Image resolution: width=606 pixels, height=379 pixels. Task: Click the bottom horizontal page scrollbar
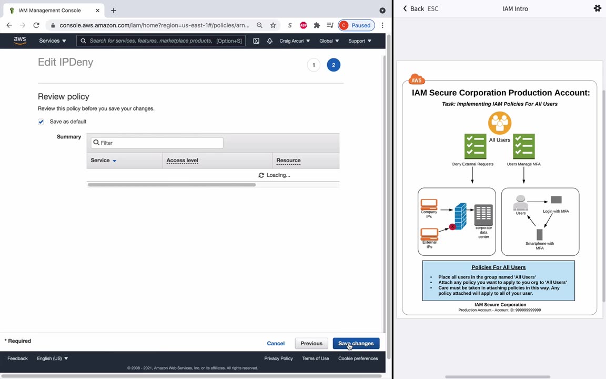coord(191,376)
